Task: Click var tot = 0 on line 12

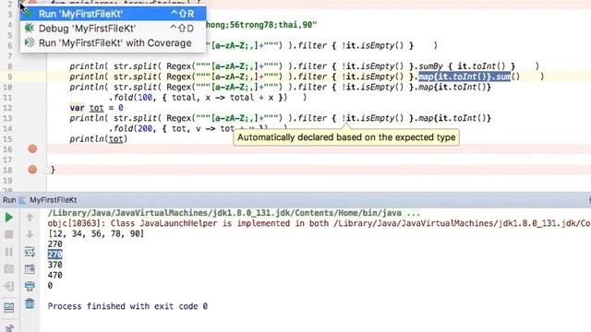Action: [96, 108]
